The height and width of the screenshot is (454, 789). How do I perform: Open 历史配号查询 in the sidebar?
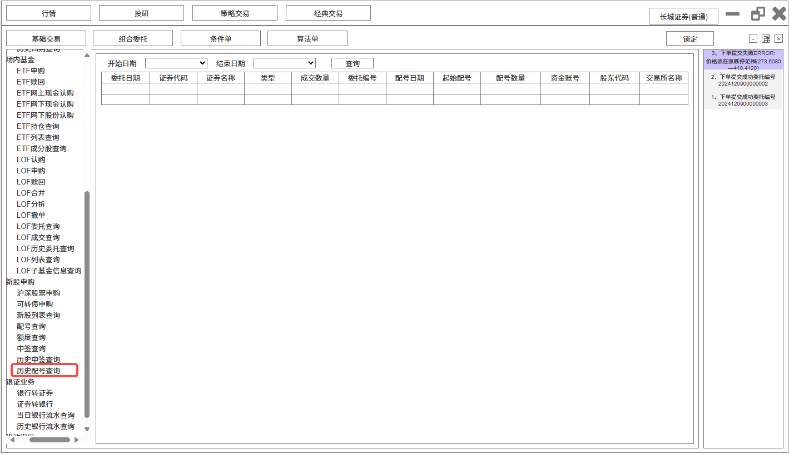[38, 371]
